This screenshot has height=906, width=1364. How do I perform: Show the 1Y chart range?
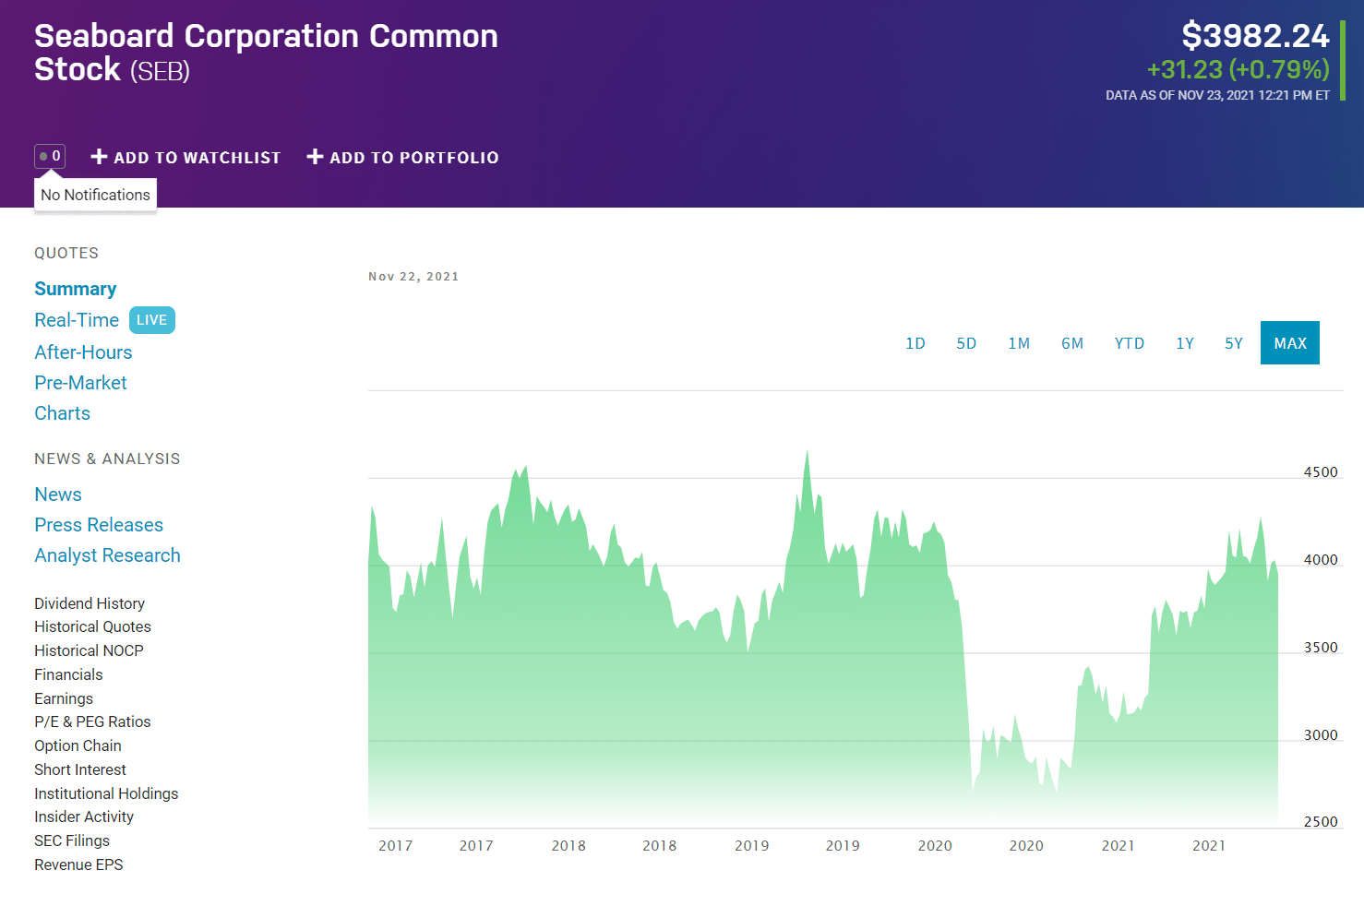coord(1185,343)
